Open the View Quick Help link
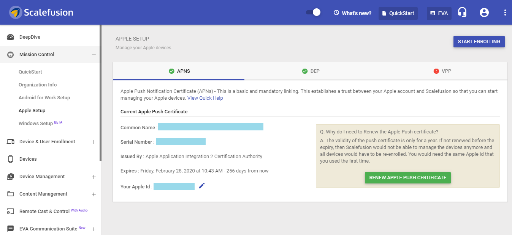 (205, 98)
